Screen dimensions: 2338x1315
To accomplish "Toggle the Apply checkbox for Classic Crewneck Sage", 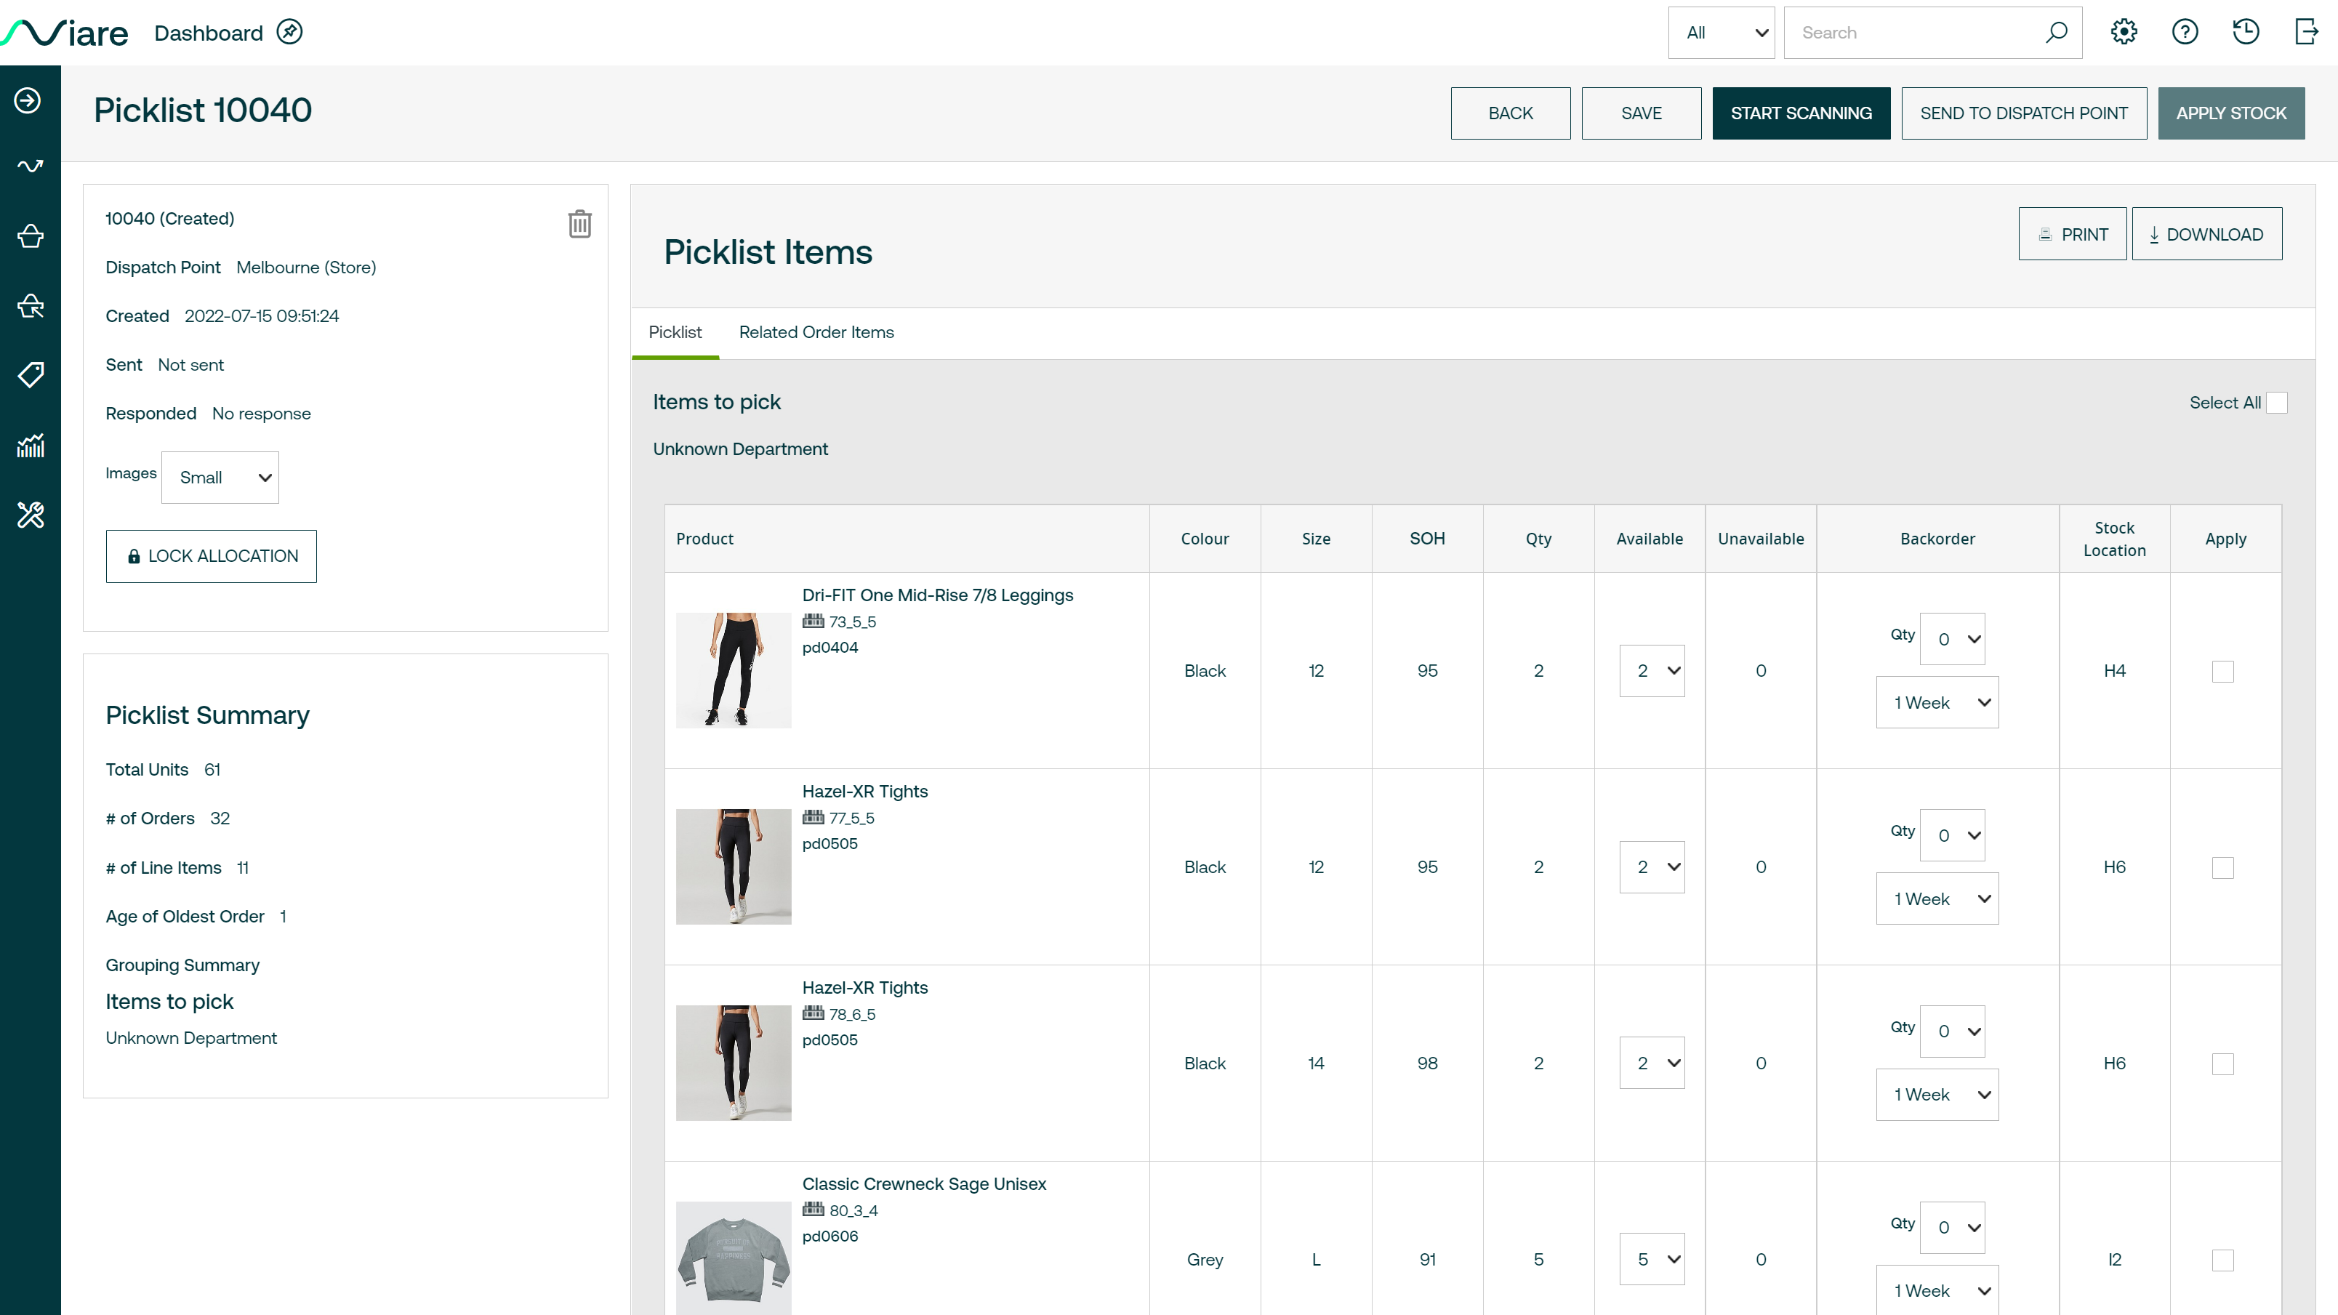I will tap(2224, 1260).
